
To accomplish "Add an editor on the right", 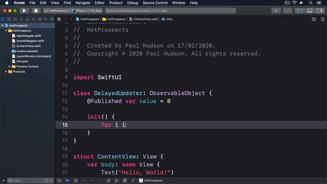I will tap(322, 19).
